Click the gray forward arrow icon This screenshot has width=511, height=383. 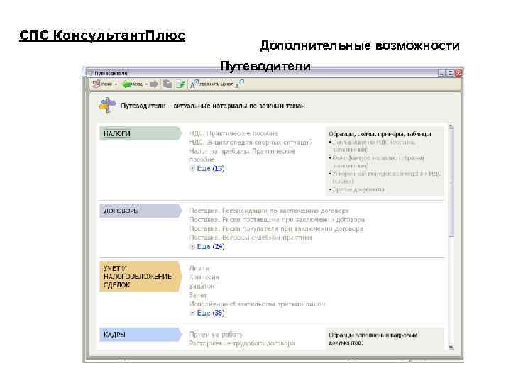(154, 84)
